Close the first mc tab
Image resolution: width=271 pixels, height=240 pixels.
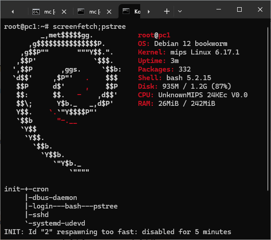pos(64,12)
